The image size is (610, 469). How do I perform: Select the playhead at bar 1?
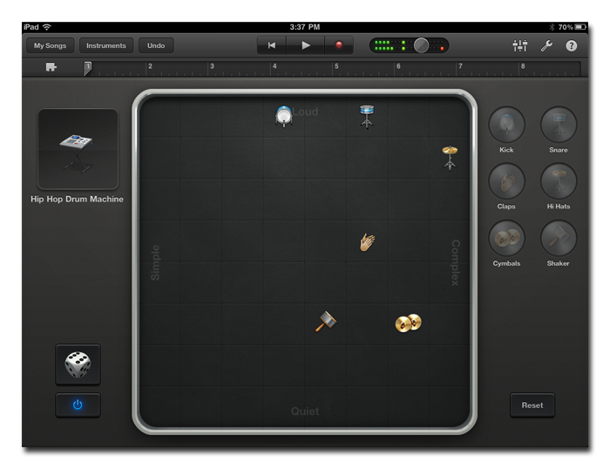click(x=87, y=68)
